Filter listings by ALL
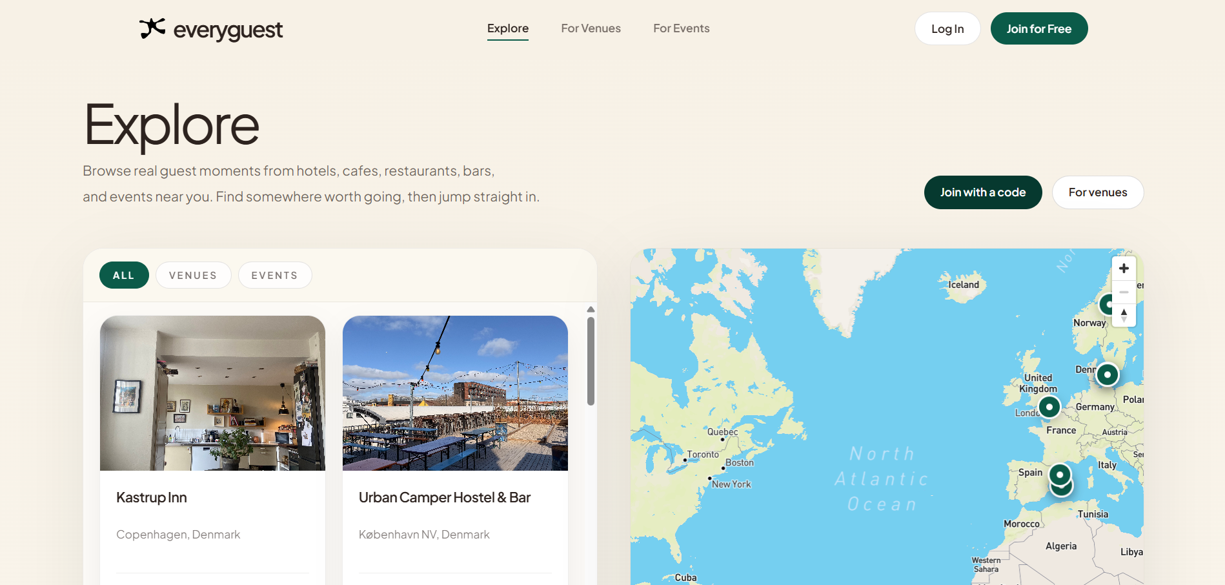The height and width of the screenshot is (585, 1225). point(124,275)
